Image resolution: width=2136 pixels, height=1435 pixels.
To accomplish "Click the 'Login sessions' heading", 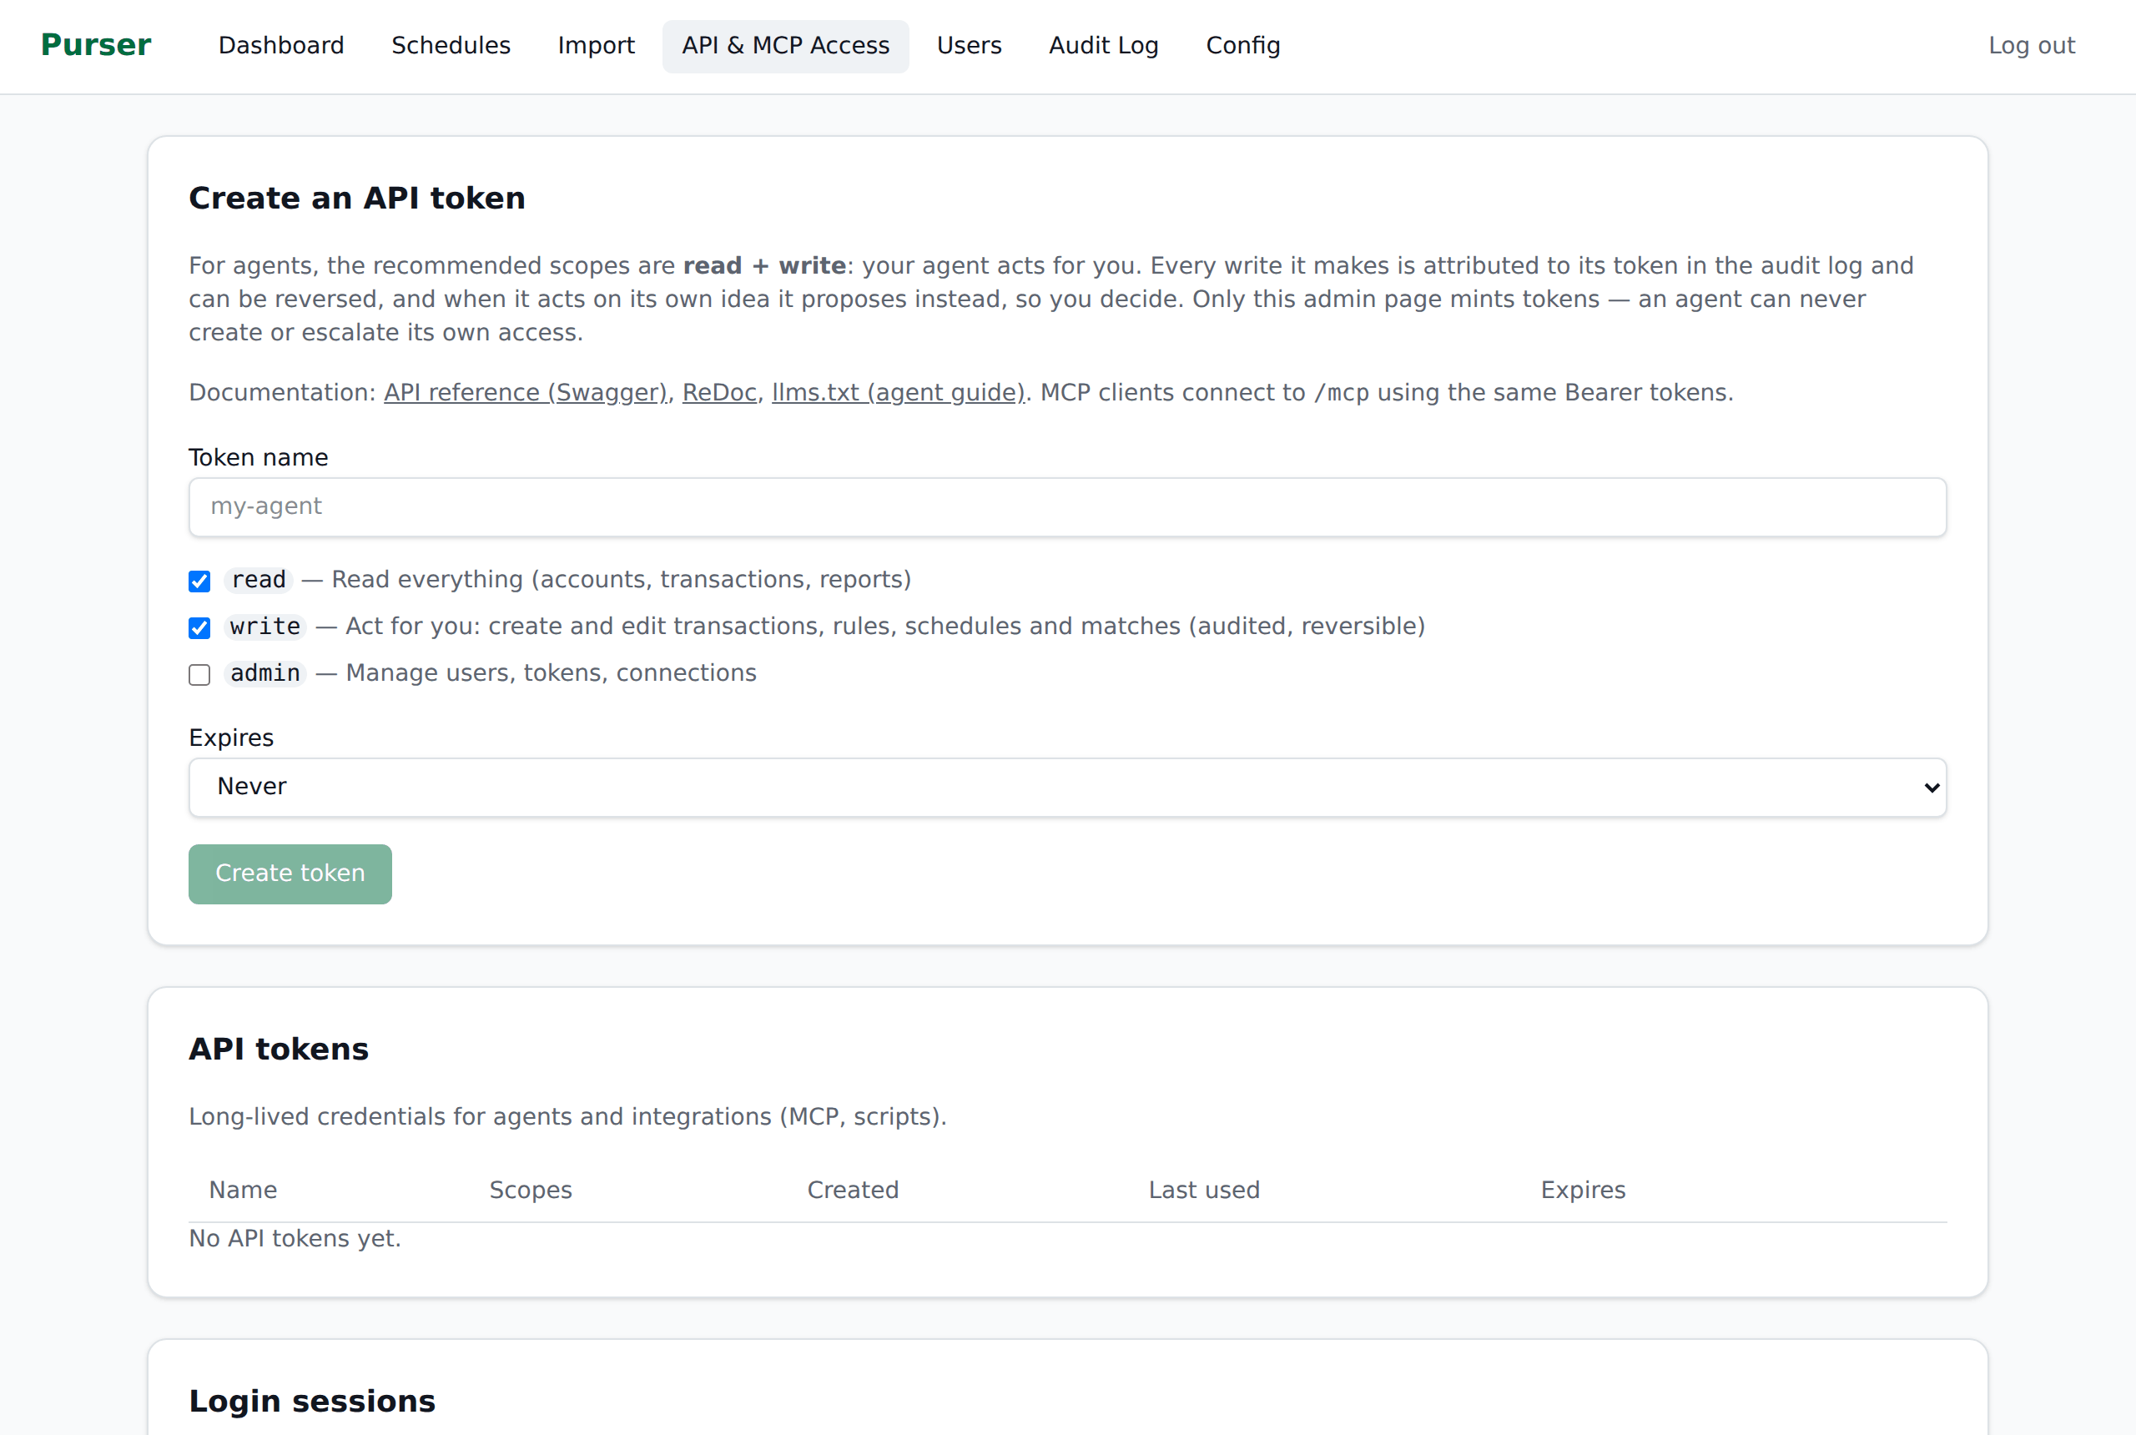I will [312, 1401].
